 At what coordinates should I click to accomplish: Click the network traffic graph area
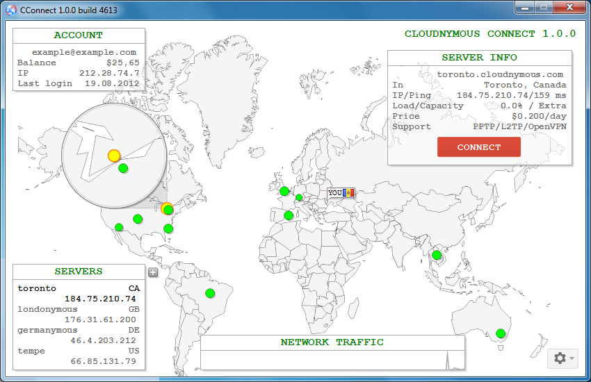point(332,360)
